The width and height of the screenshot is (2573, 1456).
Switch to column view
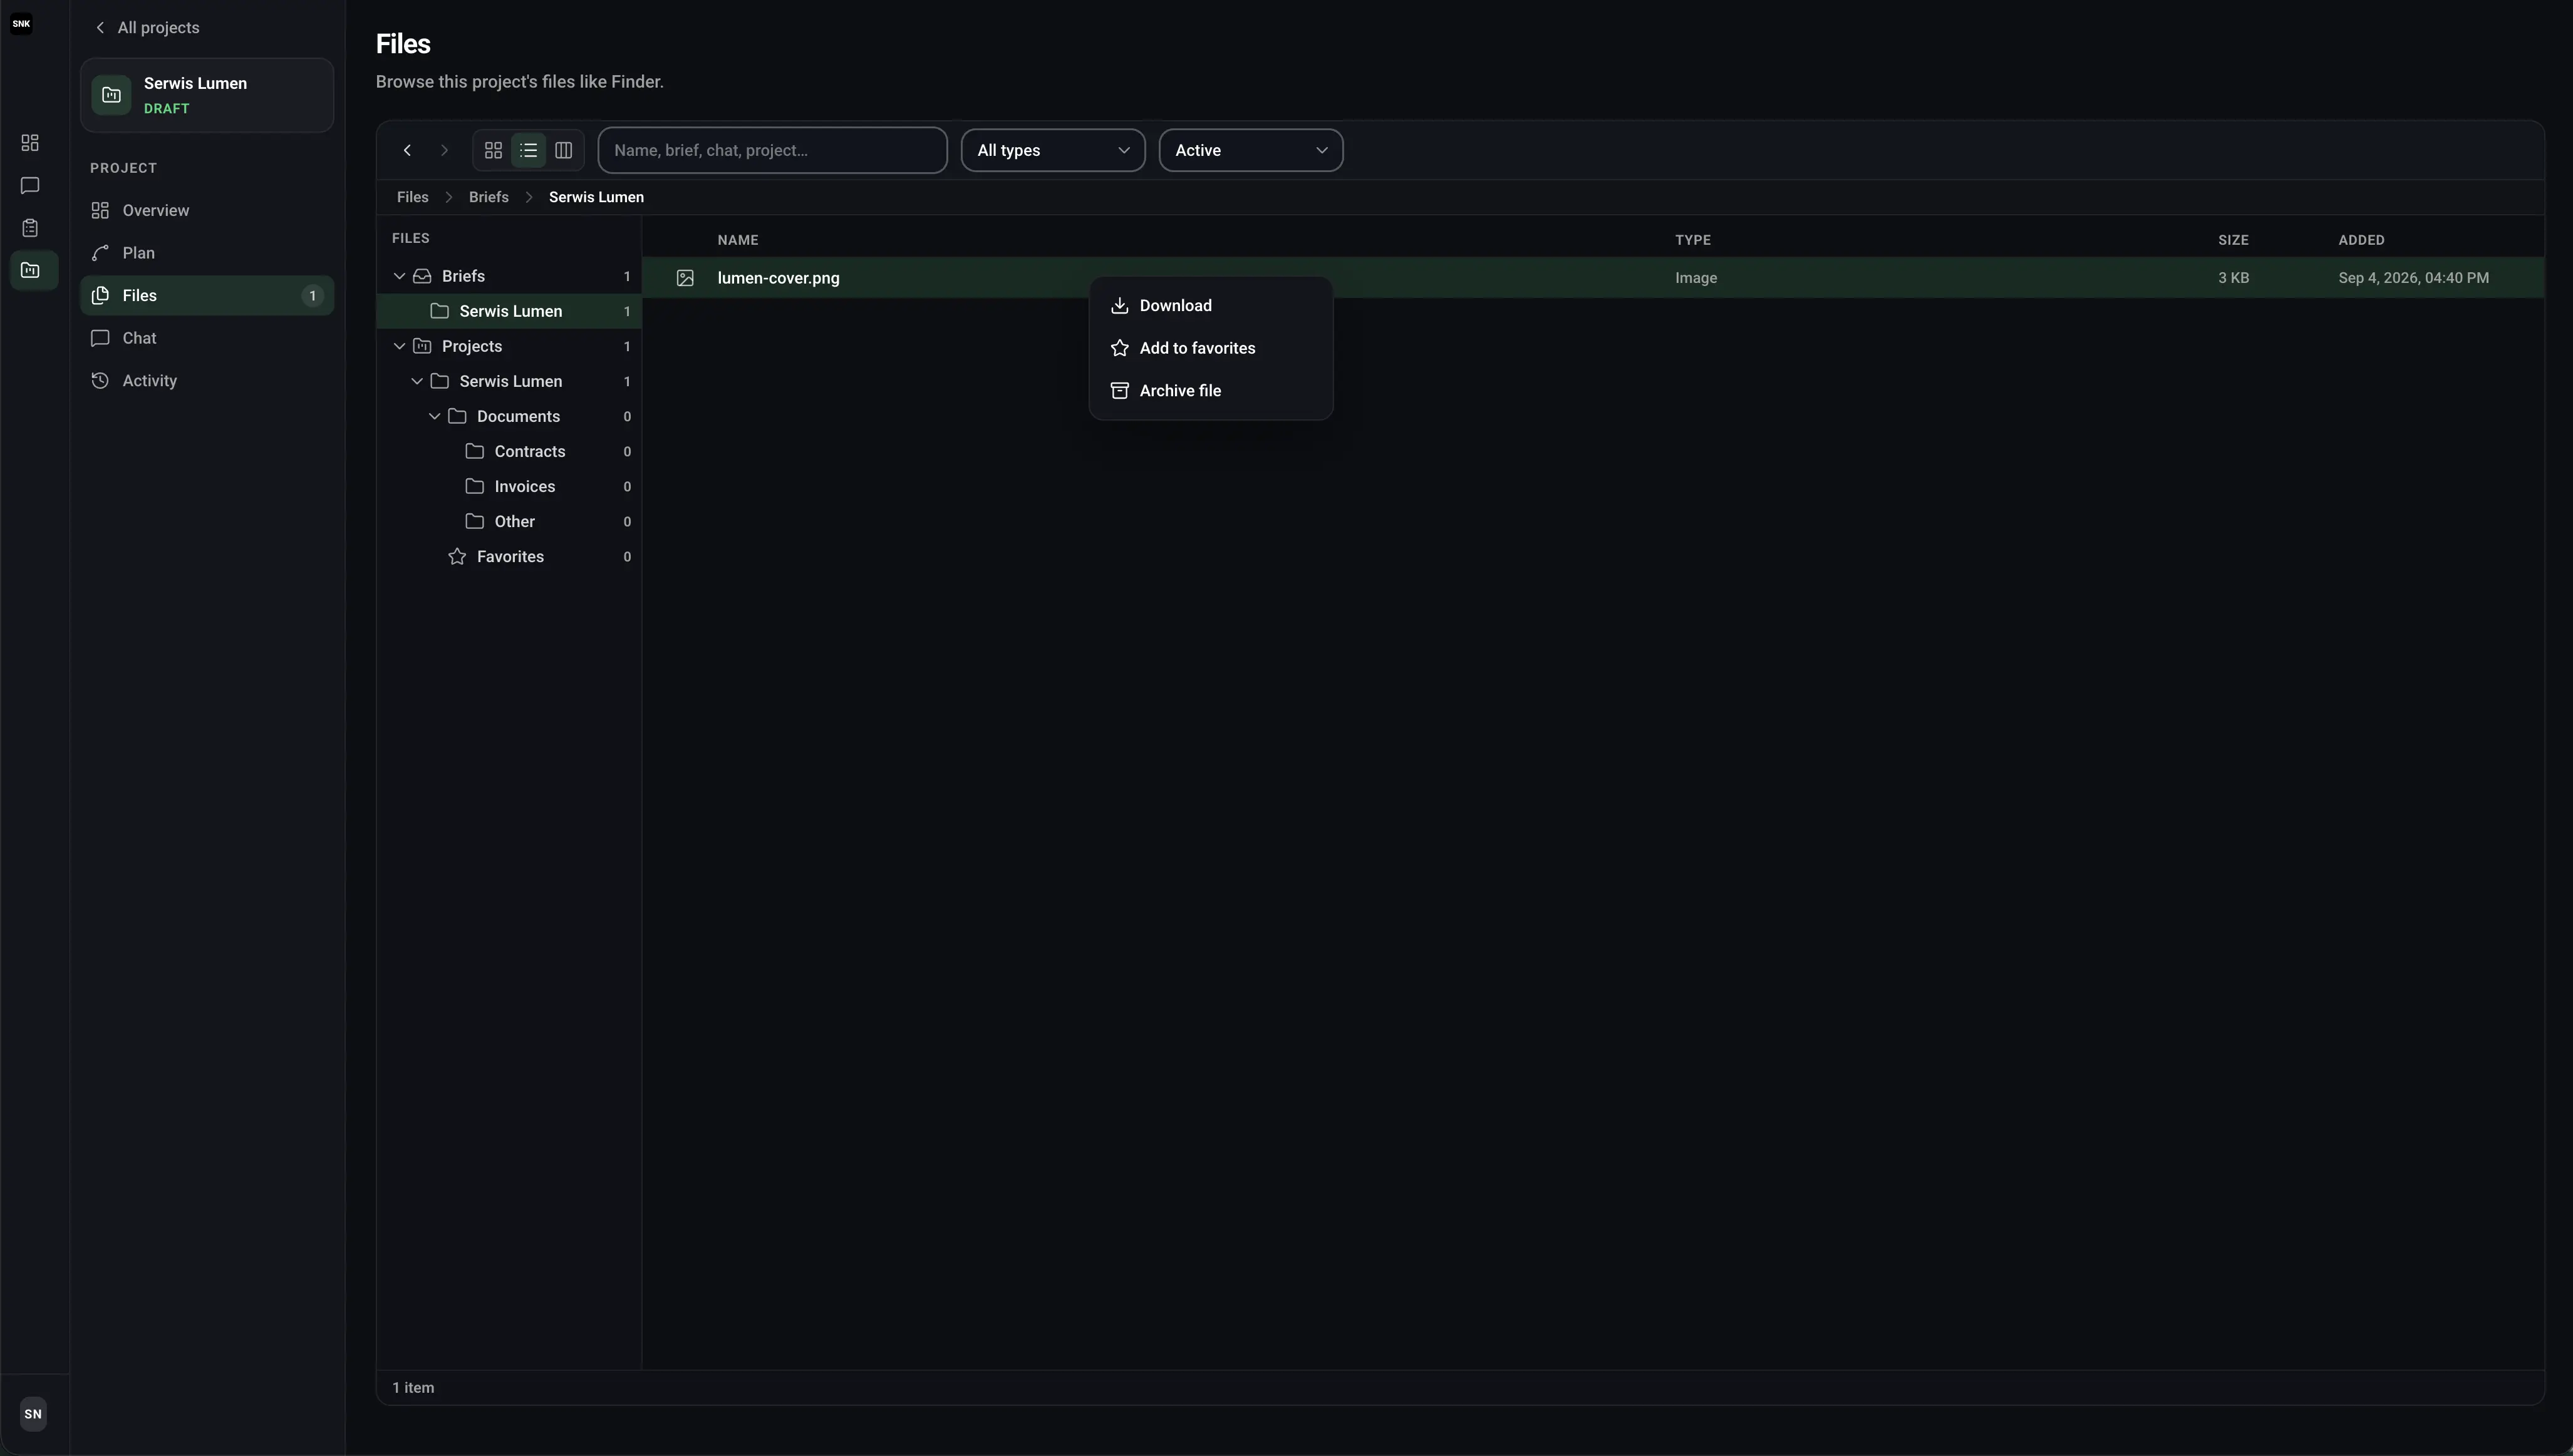point(563,150)
